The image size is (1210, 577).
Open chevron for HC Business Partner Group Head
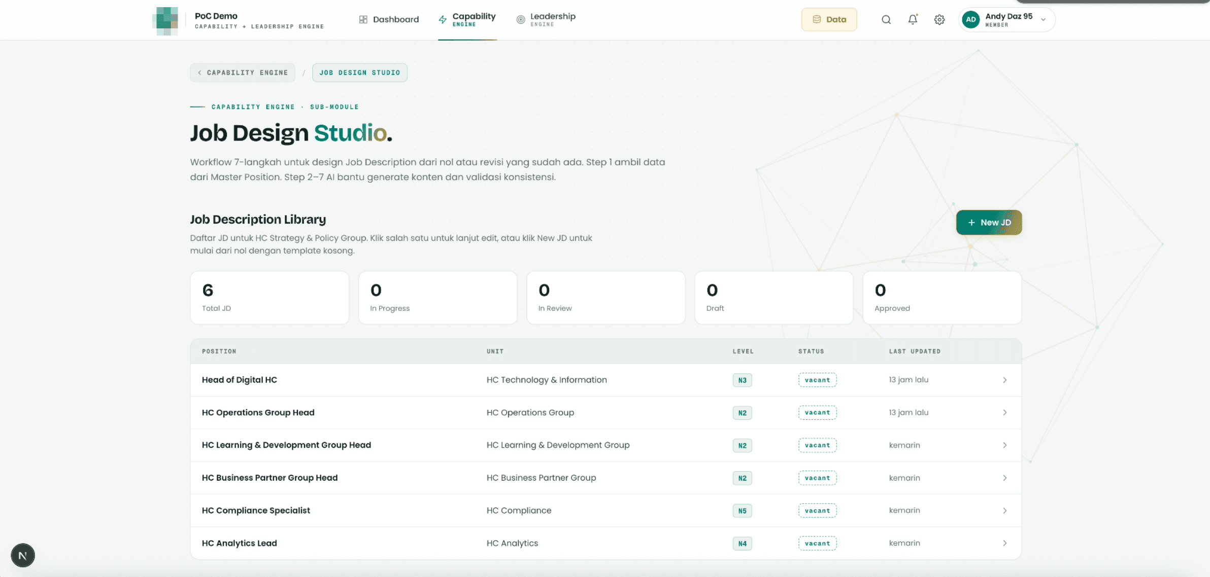pyautogui.click(x=1005, y=478)
